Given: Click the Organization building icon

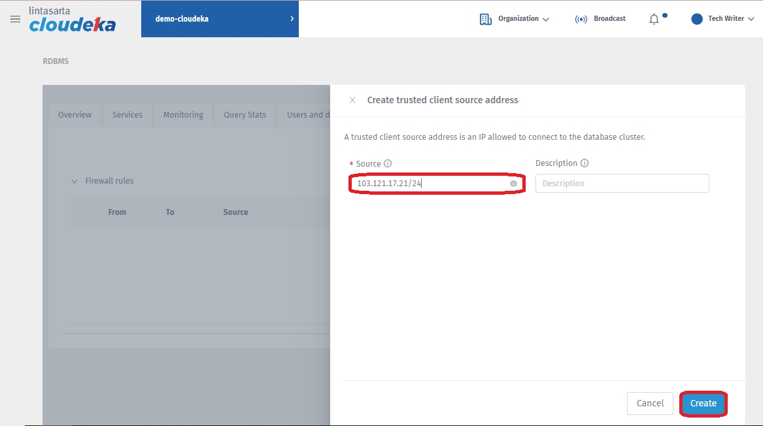Looking at the screenshot, I should click(x=485, y=19).
